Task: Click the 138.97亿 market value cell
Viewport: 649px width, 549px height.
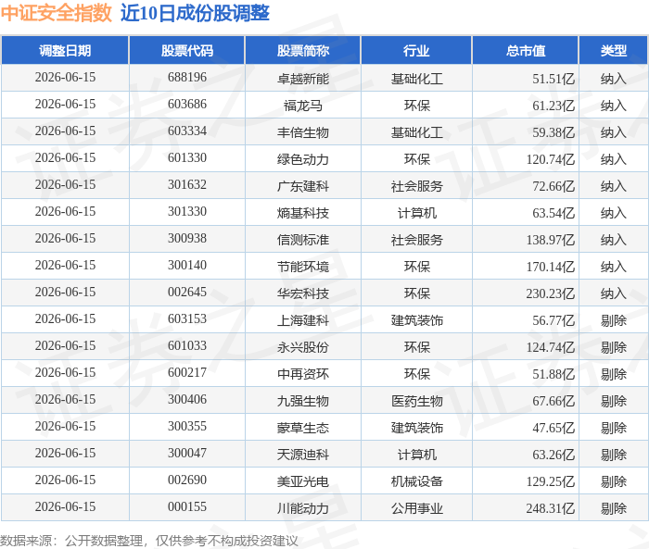Action: coord(551,240)
